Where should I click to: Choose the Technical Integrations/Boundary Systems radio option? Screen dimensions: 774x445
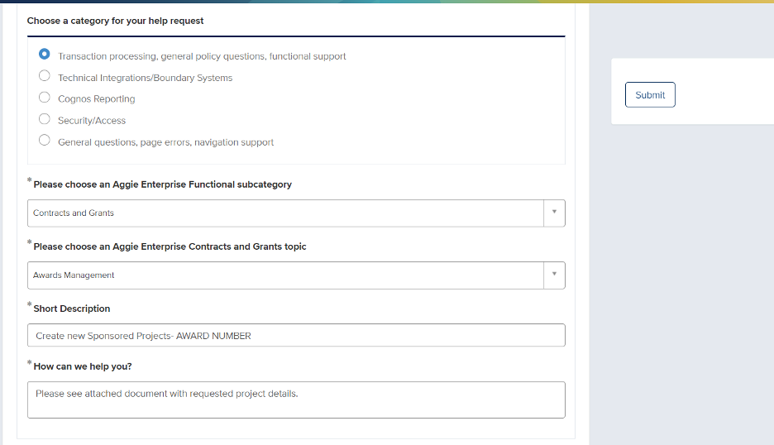45,77
